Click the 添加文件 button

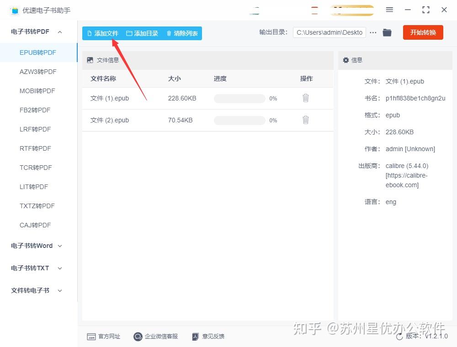tap(103, 33)
